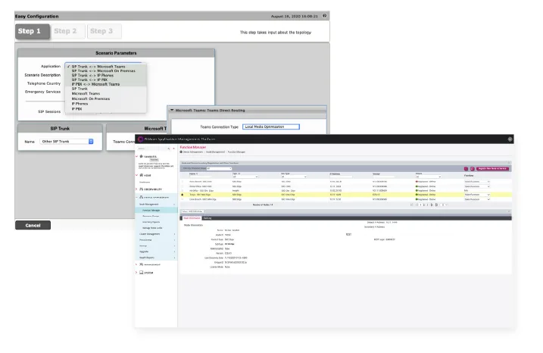Open the SIP Trunk Name dropdown
This screenshot has width=543, height=353.
tap(89, 142)
